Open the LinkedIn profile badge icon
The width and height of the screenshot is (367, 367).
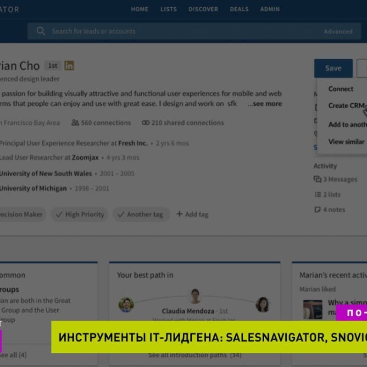tap(69, 66)
